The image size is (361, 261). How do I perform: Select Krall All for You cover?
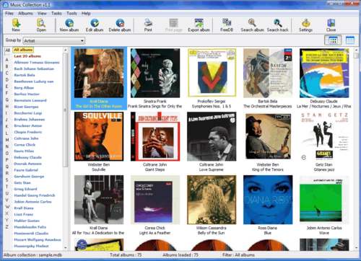(99, 200)
